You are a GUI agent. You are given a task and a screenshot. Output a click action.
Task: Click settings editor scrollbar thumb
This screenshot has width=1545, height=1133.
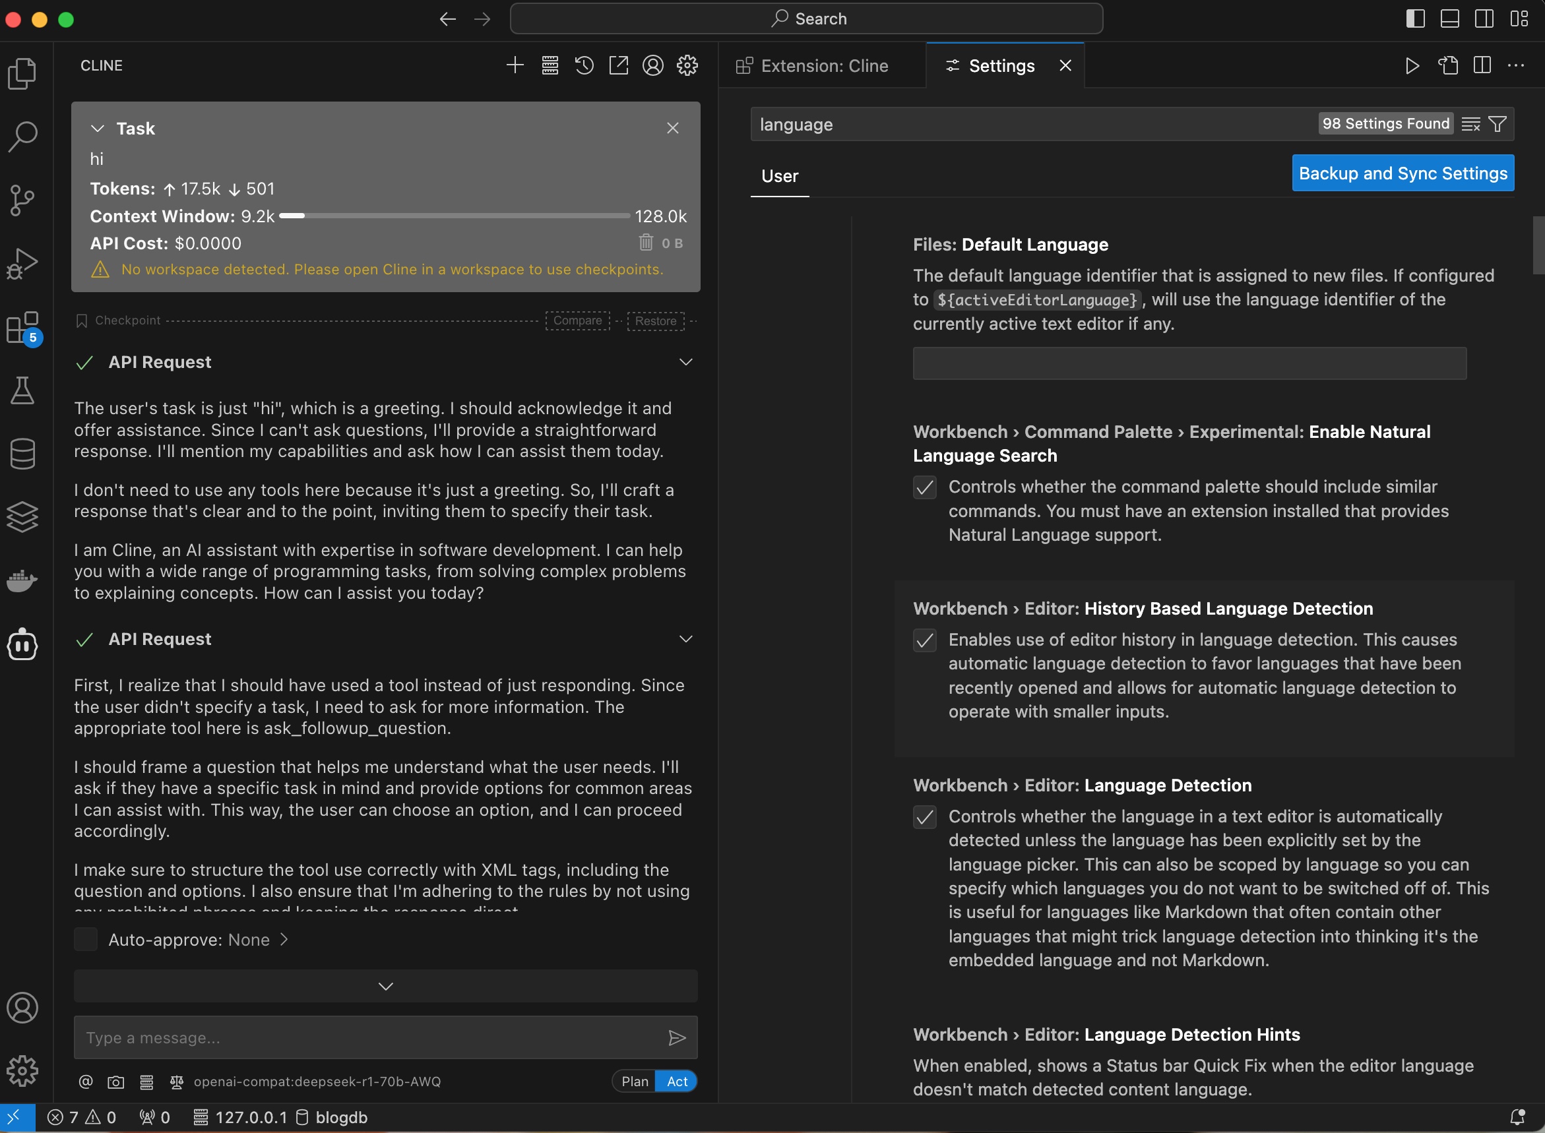tap(1539, 245)
